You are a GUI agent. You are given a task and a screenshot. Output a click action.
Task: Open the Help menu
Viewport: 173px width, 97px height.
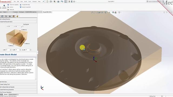39,2
